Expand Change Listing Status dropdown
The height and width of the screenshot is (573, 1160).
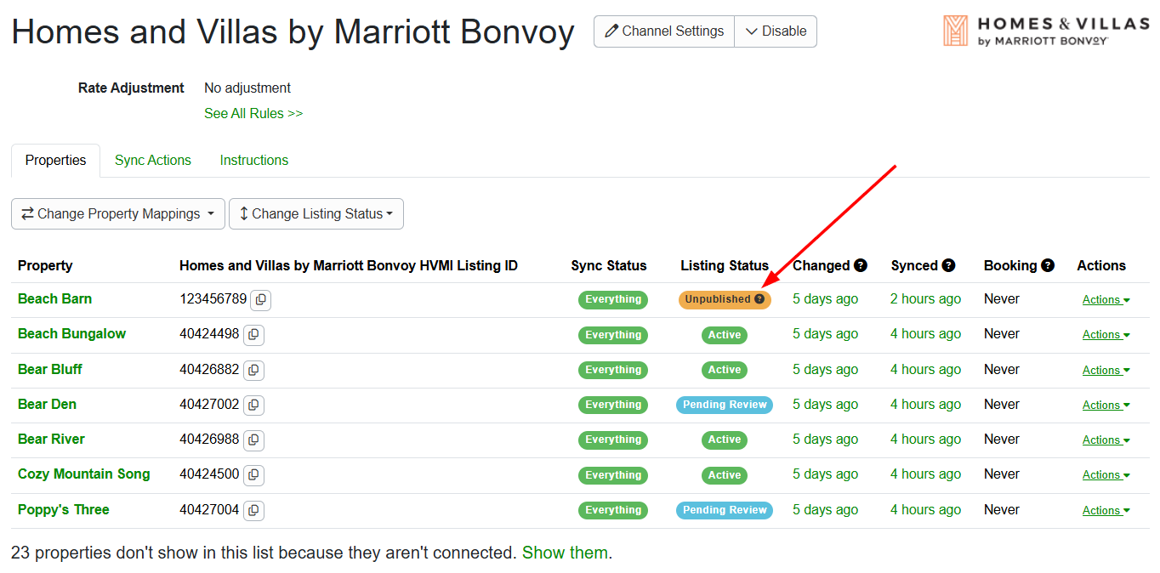pyautogui.click(x=316, y=214)
